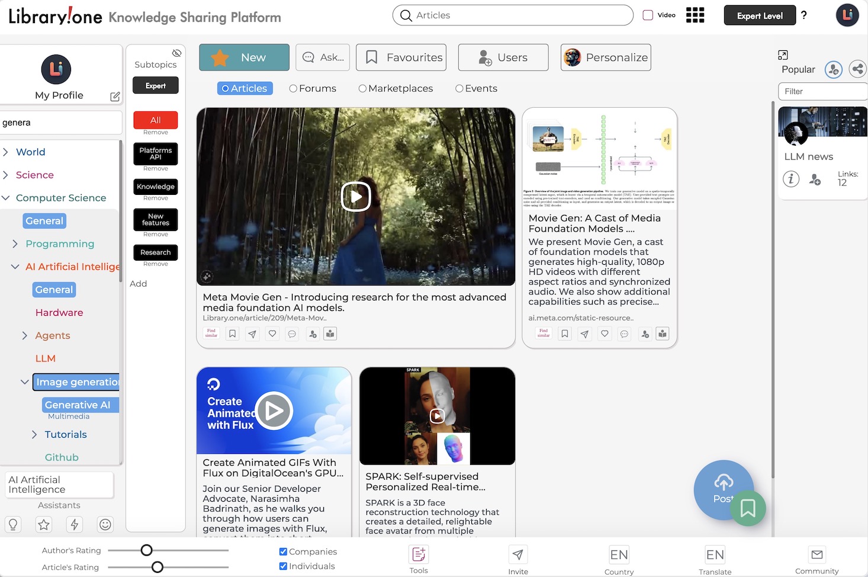Click the info icon on the LLM news card
The image size is (868, 577).
[x=791, y=179]
